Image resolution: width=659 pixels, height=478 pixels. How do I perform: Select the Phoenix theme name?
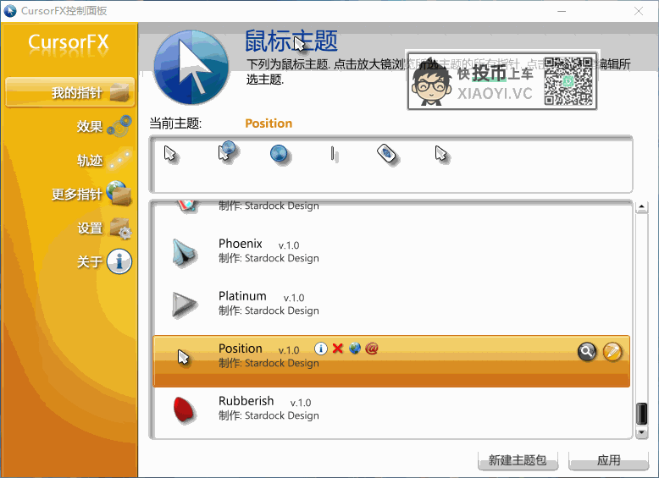[241, 244]
